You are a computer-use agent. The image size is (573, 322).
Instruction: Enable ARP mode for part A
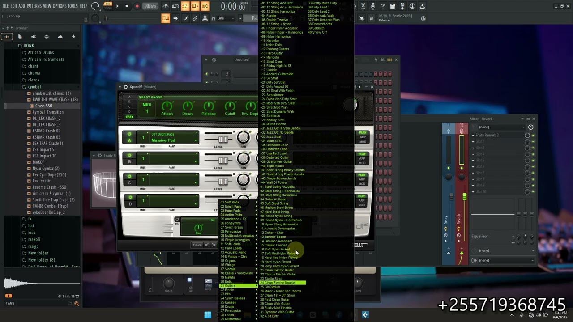pyautogui.click(x=363, y=137)
